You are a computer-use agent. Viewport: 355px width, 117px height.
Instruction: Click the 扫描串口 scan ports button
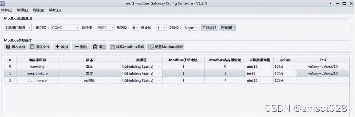[x=227, y=28]
